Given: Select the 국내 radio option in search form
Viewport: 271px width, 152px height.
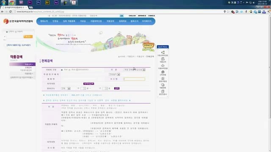Looking at the screenshot, I should [62, 70].
